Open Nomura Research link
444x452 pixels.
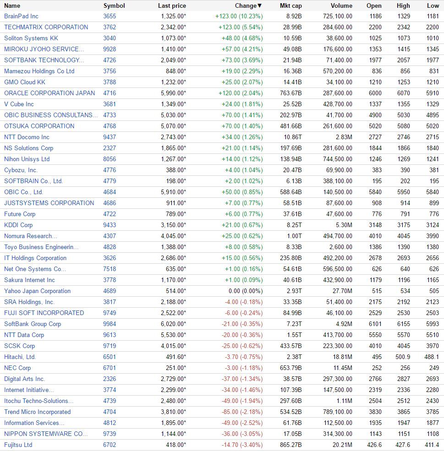[31, 236]
